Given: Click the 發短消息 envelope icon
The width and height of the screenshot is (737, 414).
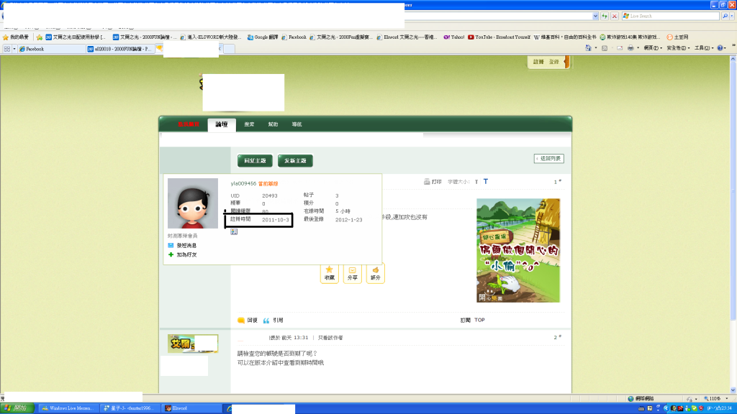Looking at the screenshot, I should pos(171,245).
